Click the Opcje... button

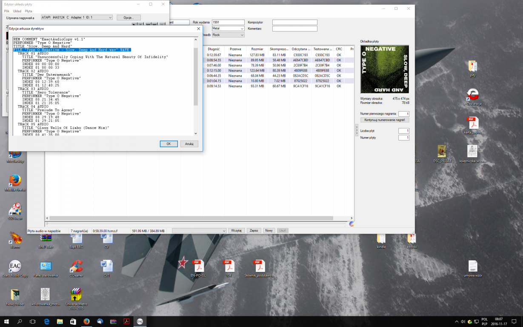(129, 17)
